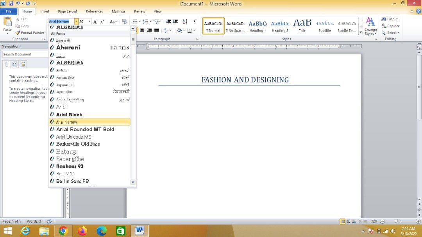422x237 pixels.
Task: Click the Clear Formatting eraser icon
Action: point(124,21)
